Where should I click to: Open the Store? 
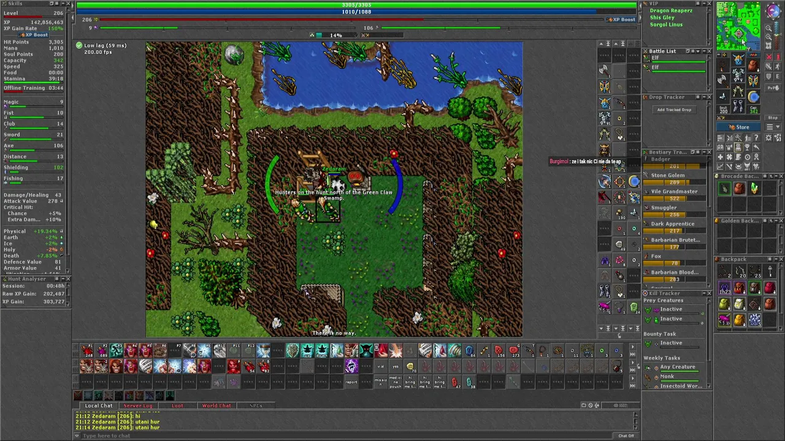pos(738,127)
